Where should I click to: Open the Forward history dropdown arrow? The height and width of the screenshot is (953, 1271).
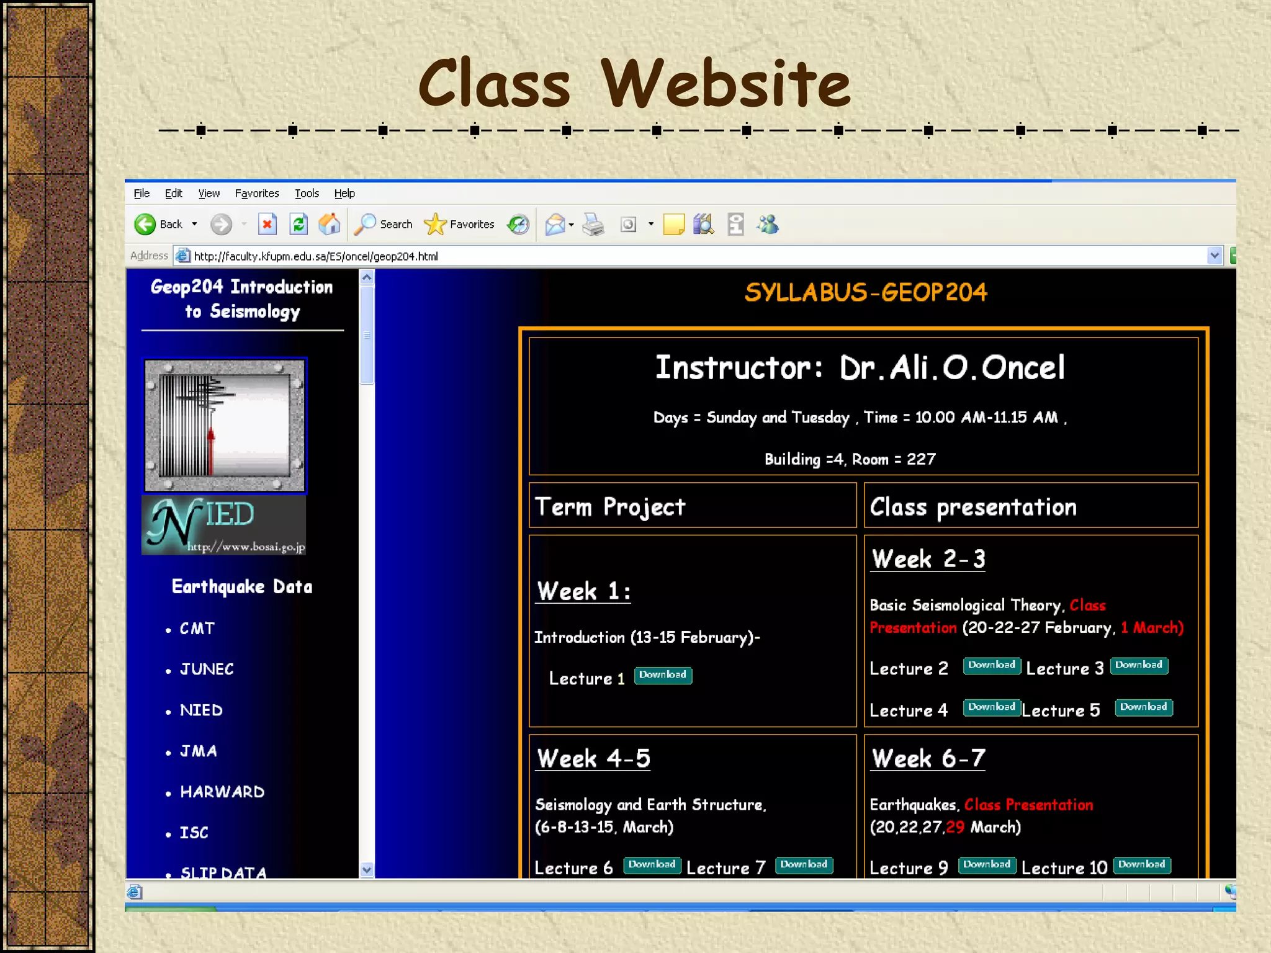(244, 224)
